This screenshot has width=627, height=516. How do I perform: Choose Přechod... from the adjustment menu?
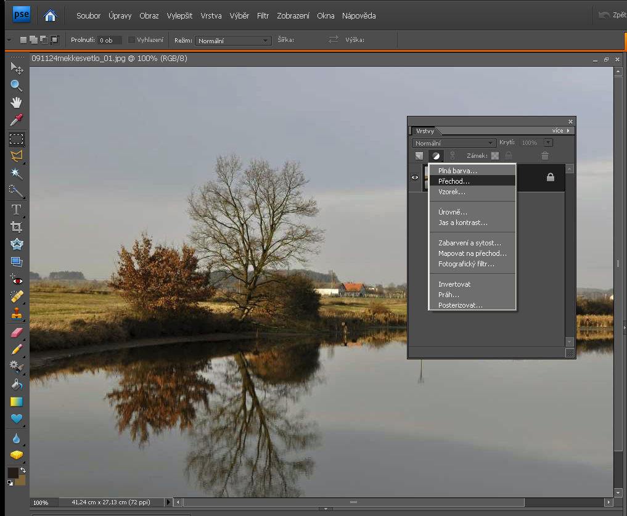[454, 181]
